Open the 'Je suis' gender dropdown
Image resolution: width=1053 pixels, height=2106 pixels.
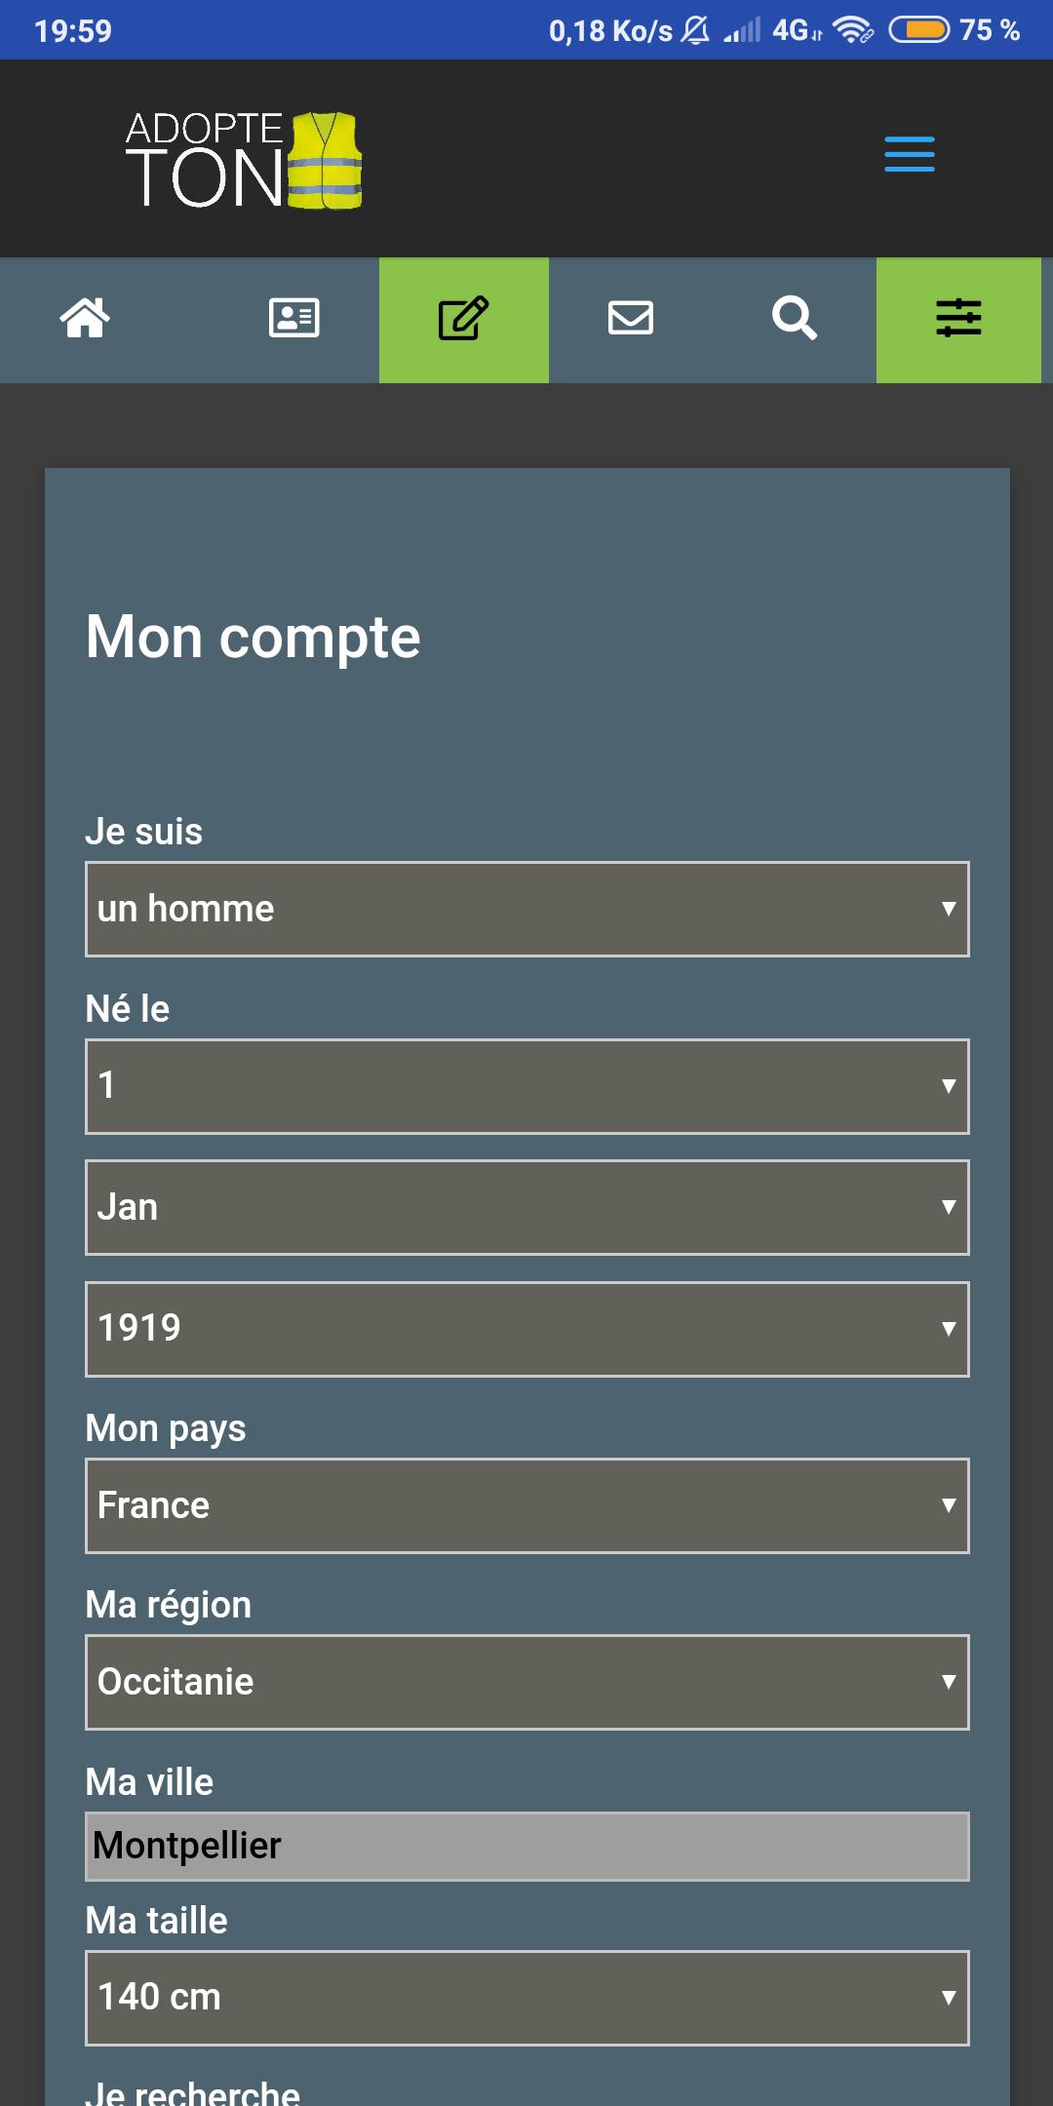coord(526,909)
